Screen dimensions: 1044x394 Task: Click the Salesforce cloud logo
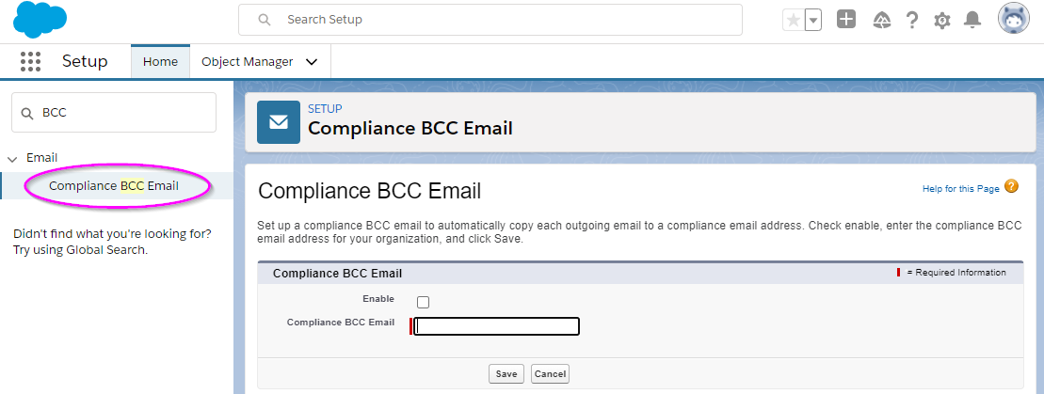tap(40, 20)
